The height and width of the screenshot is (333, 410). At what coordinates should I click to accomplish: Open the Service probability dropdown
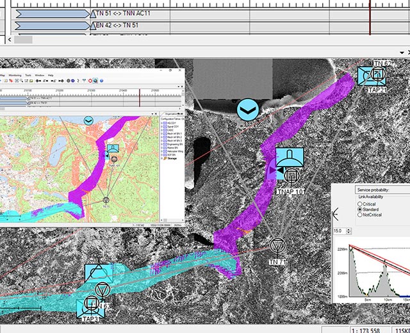381,190
